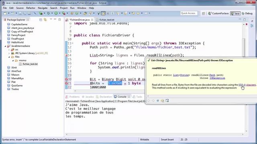Click the New file wizard icon

click(5, 13)
